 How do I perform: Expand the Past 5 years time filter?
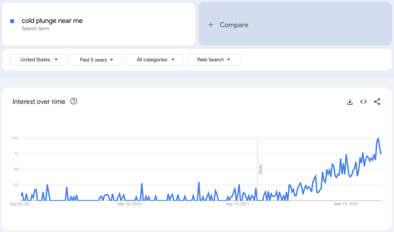(x=96, y=60)
